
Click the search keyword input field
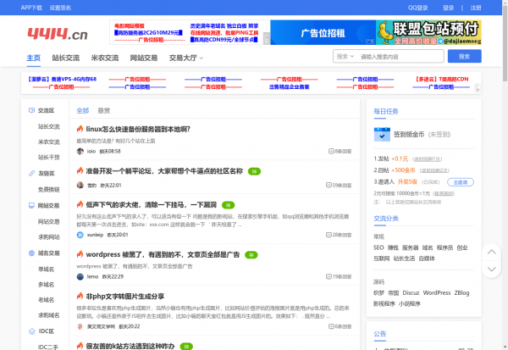coord(398,57)
